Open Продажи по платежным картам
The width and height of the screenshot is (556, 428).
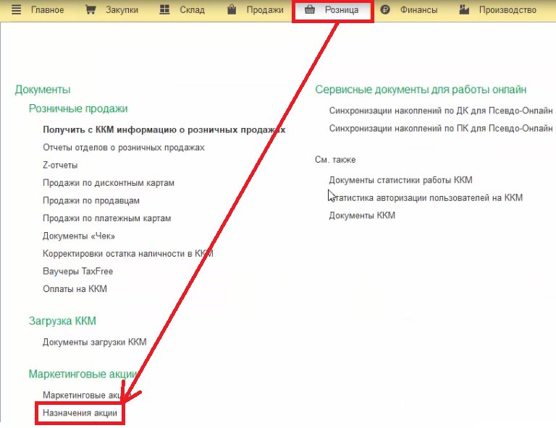coord(106,218)
